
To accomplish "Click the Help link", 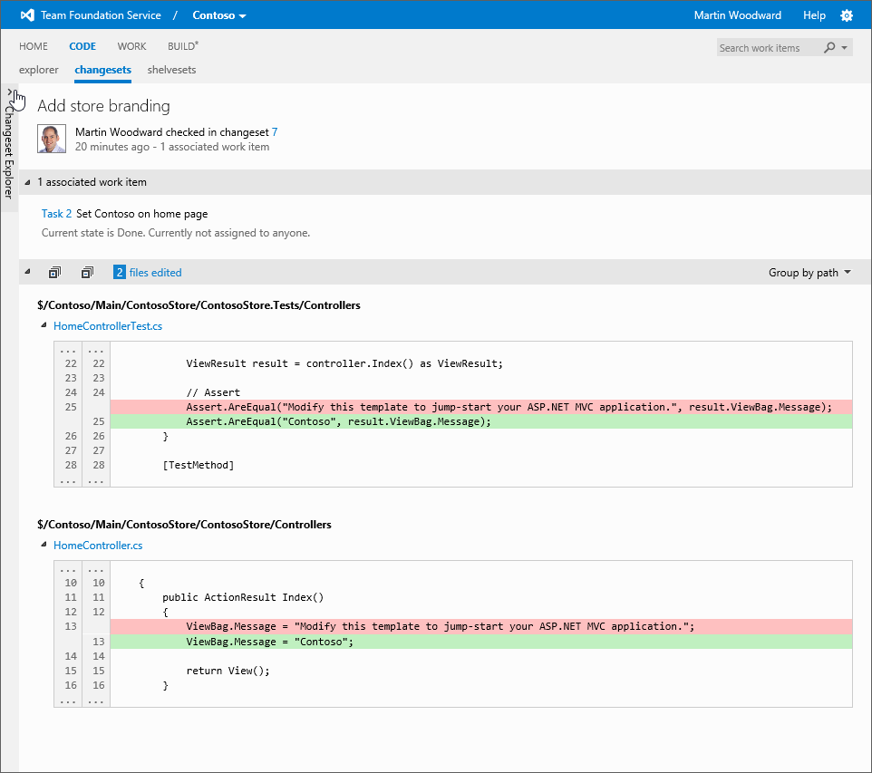I will tap(814, 15).
